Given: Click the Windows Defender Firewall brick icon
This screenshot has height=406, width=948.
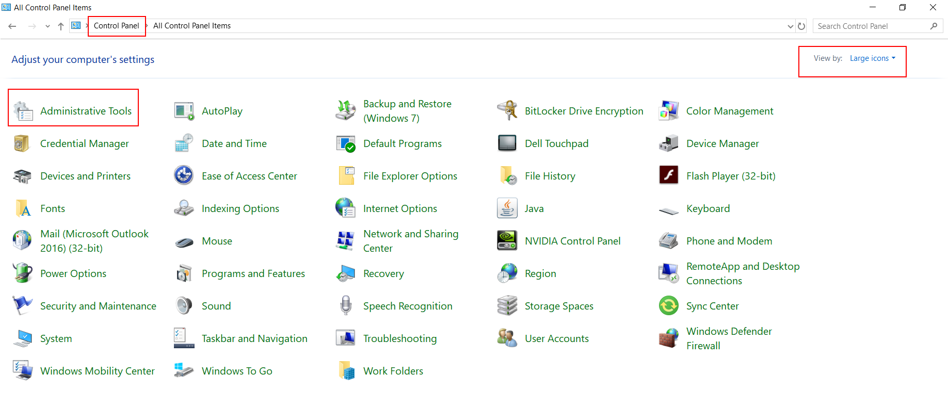Looking at the screenshot, I should coord(669,338).
